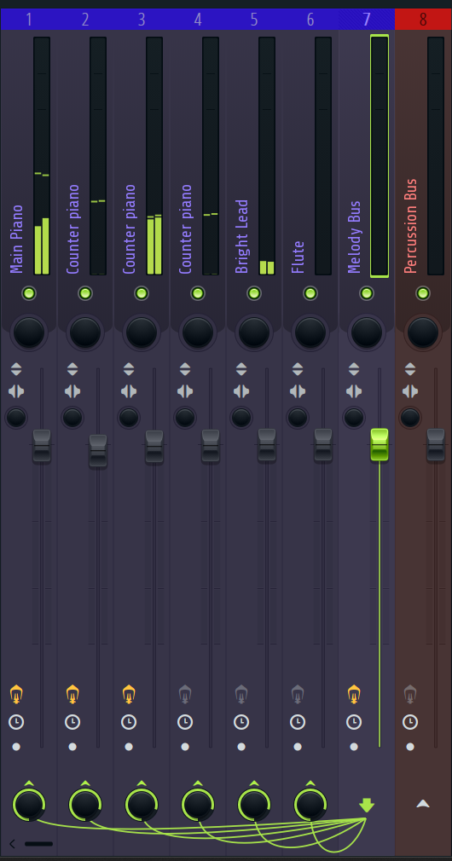Click the Flute track name
Screen dimensions: 452x861
coord(298,257)
